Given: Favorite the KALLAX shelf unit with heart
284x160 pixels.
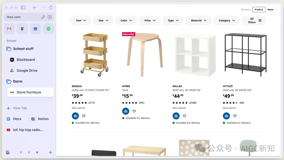Looking at the screenshot, I should click(184, 116).
